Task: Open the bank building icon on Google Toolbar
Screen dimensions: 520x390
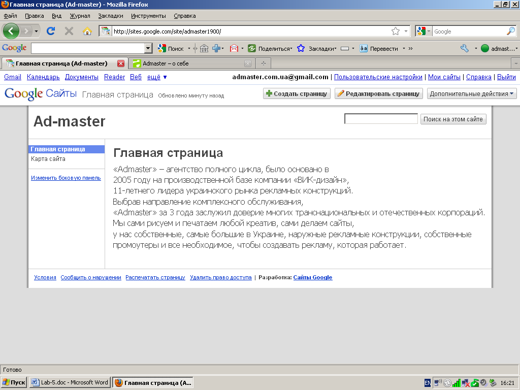Action: coord(204,48)
